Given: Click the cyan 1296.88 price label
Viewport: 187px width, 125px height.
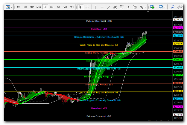Looking at the screenshot, I should (x=178, y=67).
